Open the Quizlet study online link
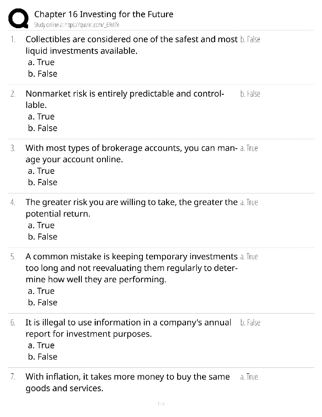 (x=77, y=25)
